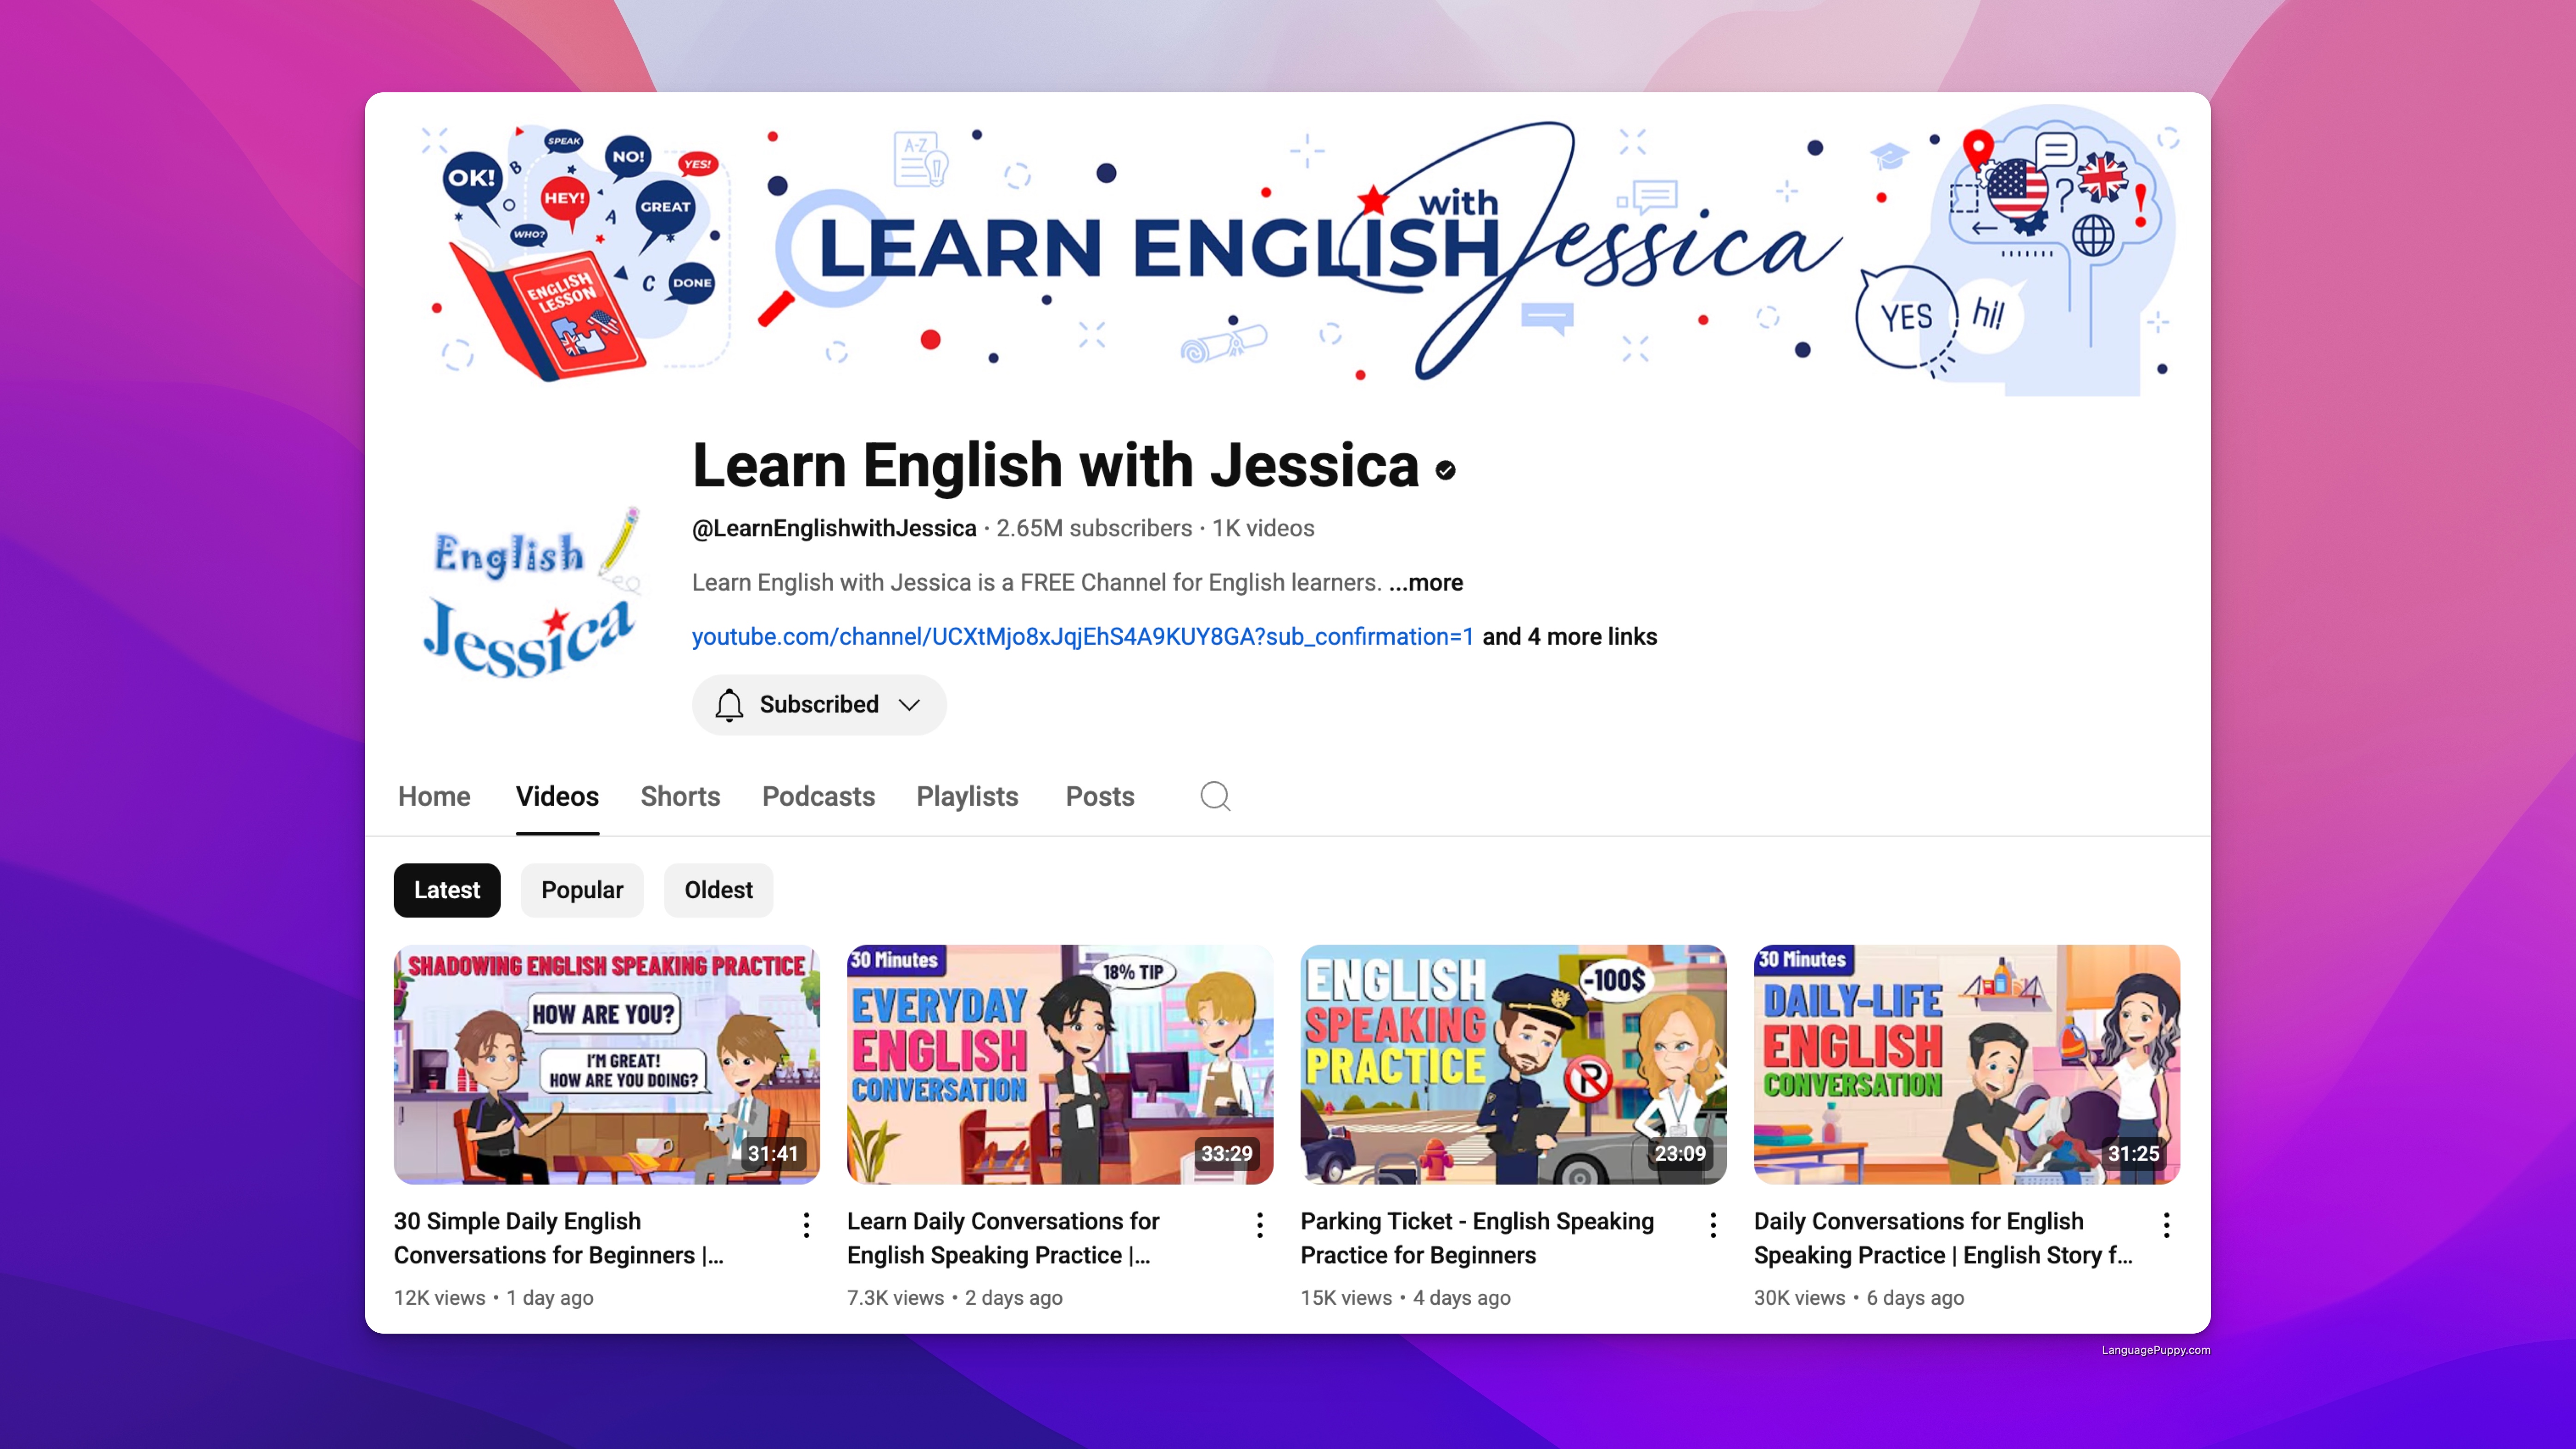
Task: Open the Home tab
Action: pos(434,796)
